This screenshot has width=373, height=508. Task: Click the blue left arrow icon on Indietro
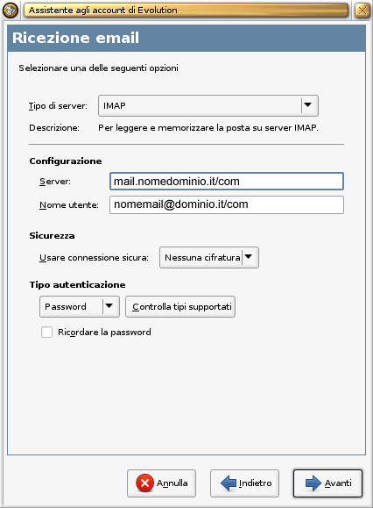click(x=229, y=483)
